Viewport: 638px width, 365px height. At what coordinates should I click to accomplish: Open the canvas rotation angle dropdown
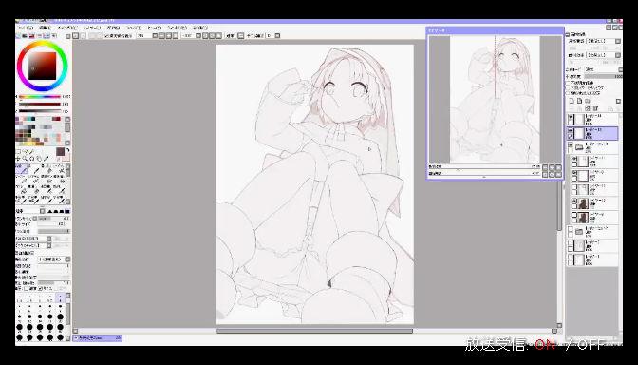point(198,36)
